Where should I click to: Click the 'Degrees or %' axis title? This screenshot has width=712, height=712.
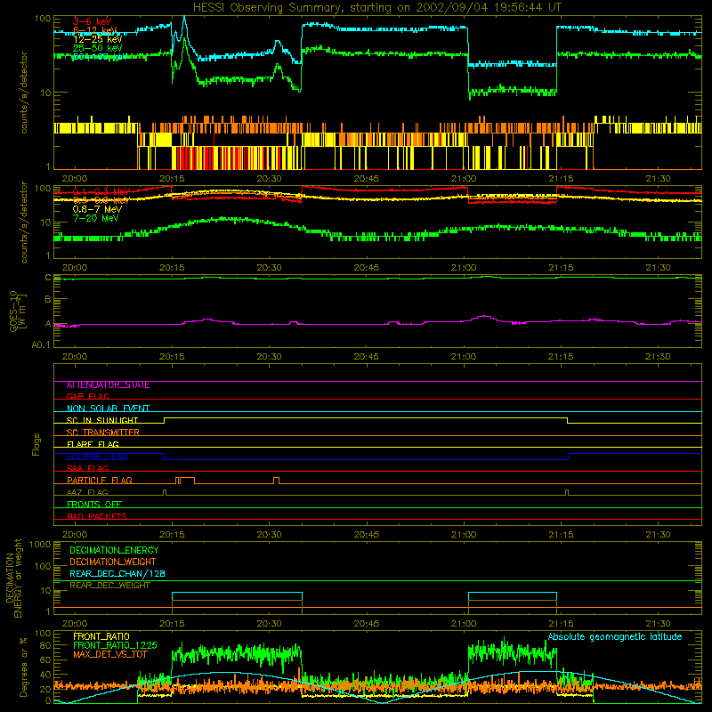[23, 667]
